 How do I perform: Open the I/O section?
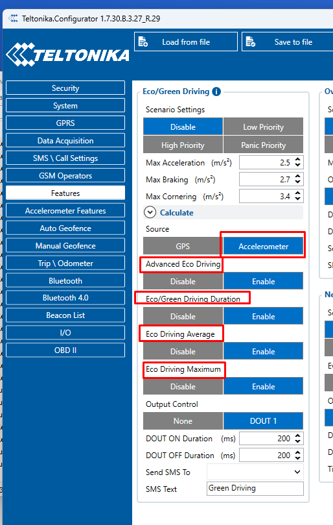(x=65, y=332)
